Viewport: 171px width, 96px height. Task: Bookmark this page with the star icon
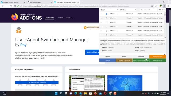pyautogui.click(x=152, y=6)
